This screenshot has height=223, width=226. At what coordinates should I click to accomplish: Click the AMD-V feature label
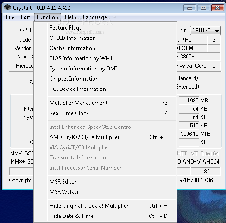191,162
